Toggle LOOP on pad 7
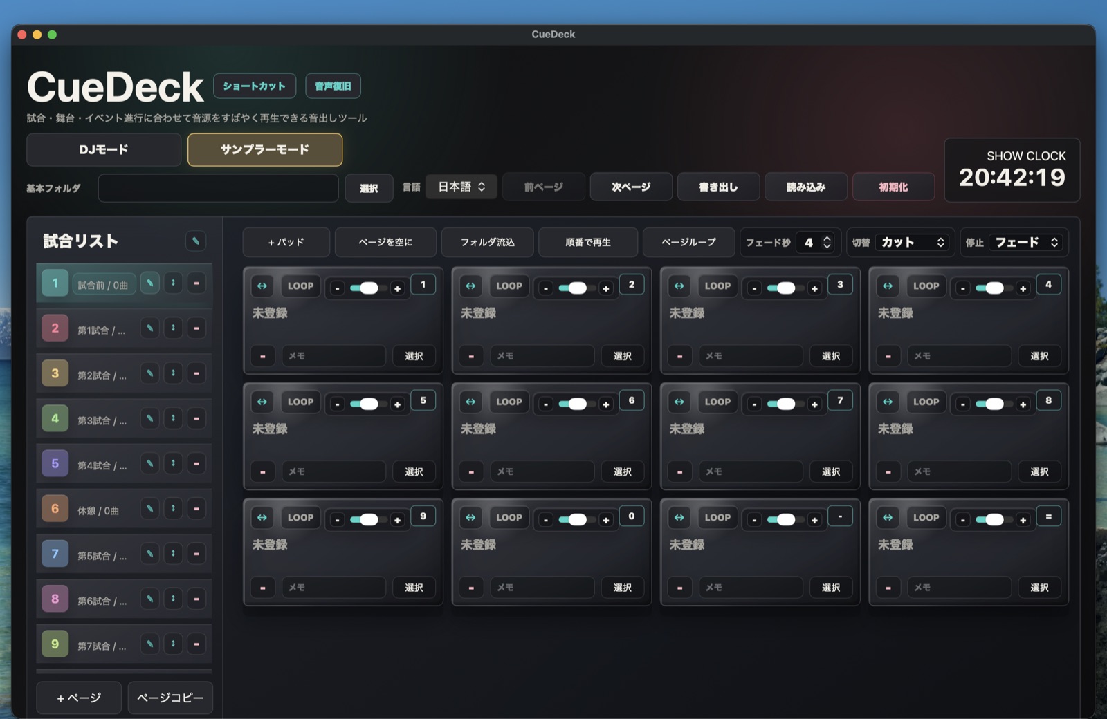This screenshot has height=719, width=1107. point(717,402)
